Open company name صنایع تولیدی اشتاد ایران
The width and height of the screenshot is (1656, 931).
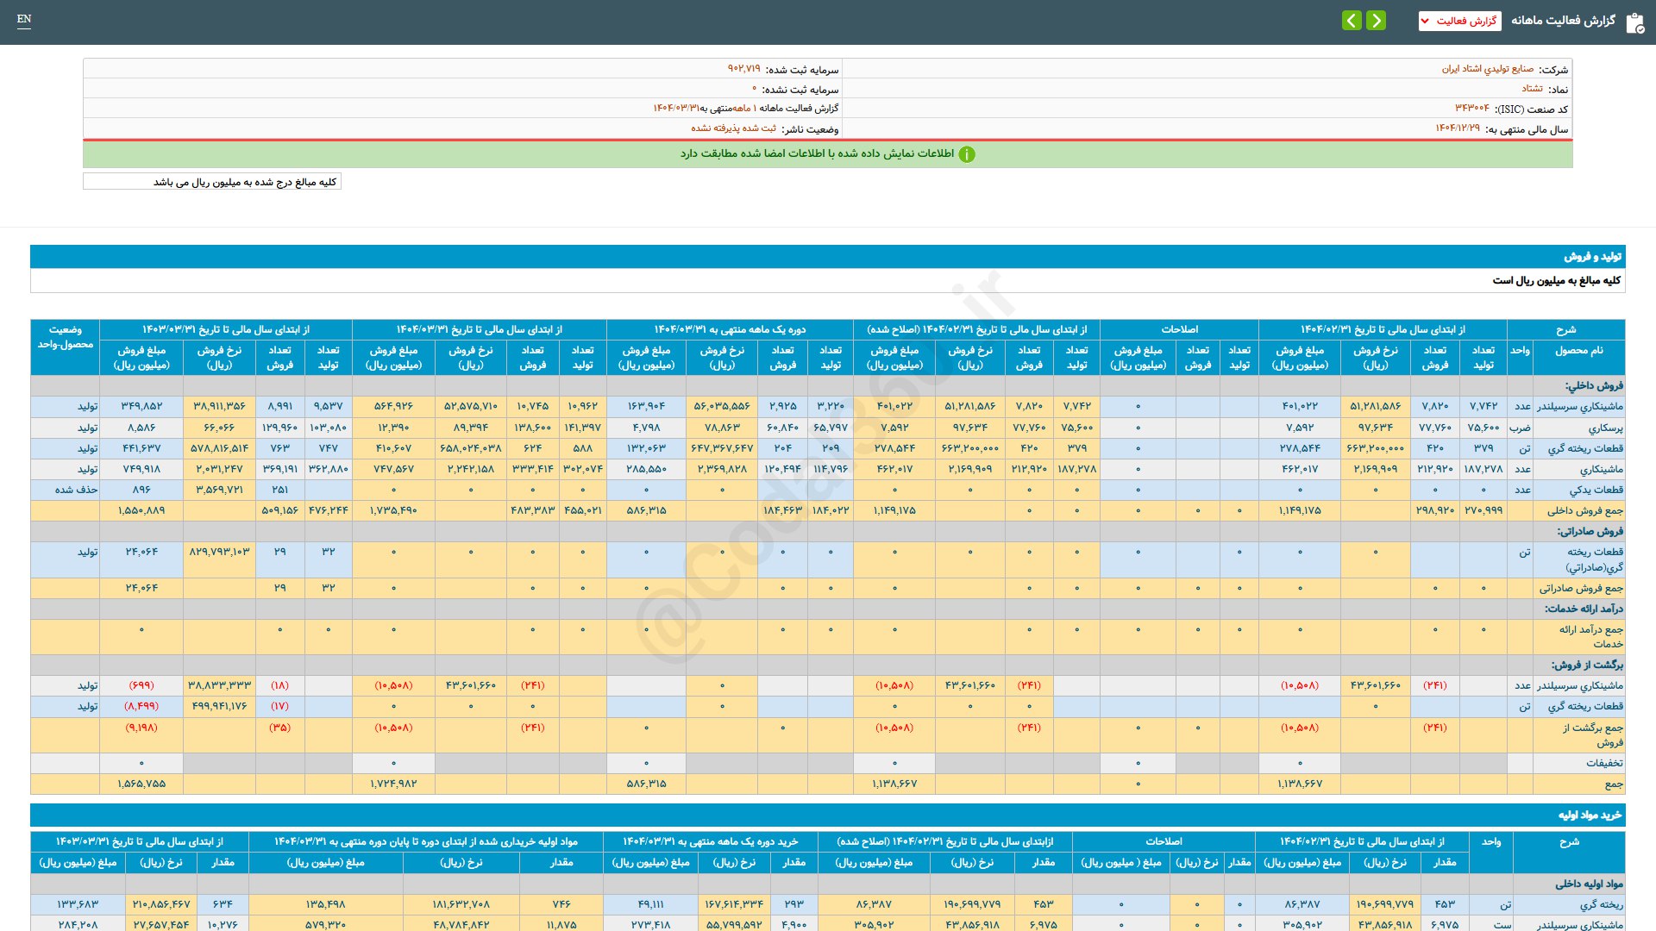[x=1487, y=69]
